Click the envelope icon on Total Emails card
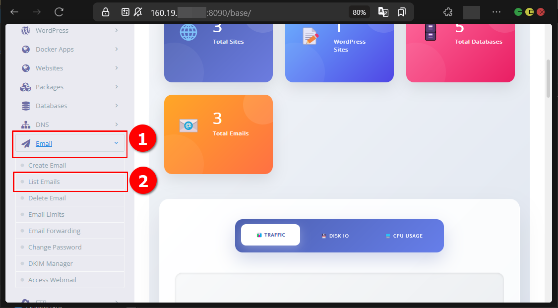558x308 pixels. pyautogui.click(x=188, y=125)
